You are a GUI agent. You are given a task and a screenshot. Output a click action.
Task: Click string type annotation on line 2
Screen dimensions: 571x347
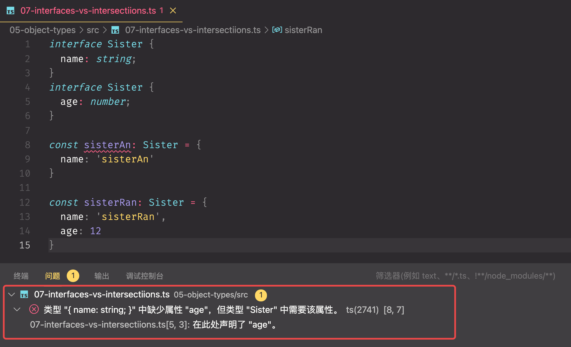(x=114, y=59)
